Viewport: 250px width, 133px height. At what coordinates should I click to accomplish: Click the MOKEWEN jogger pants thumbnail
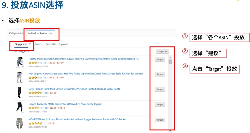(20, 123)
